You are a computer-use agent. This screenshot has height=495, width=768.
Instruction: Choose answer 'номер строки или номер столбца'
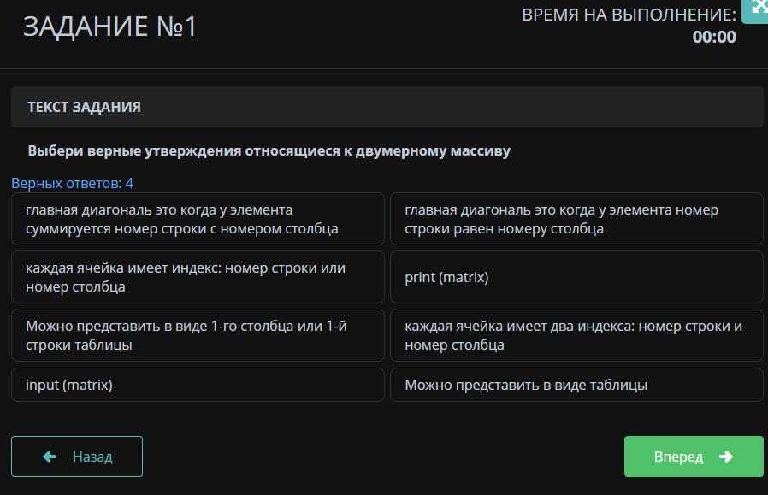click(x=198, y=277)
